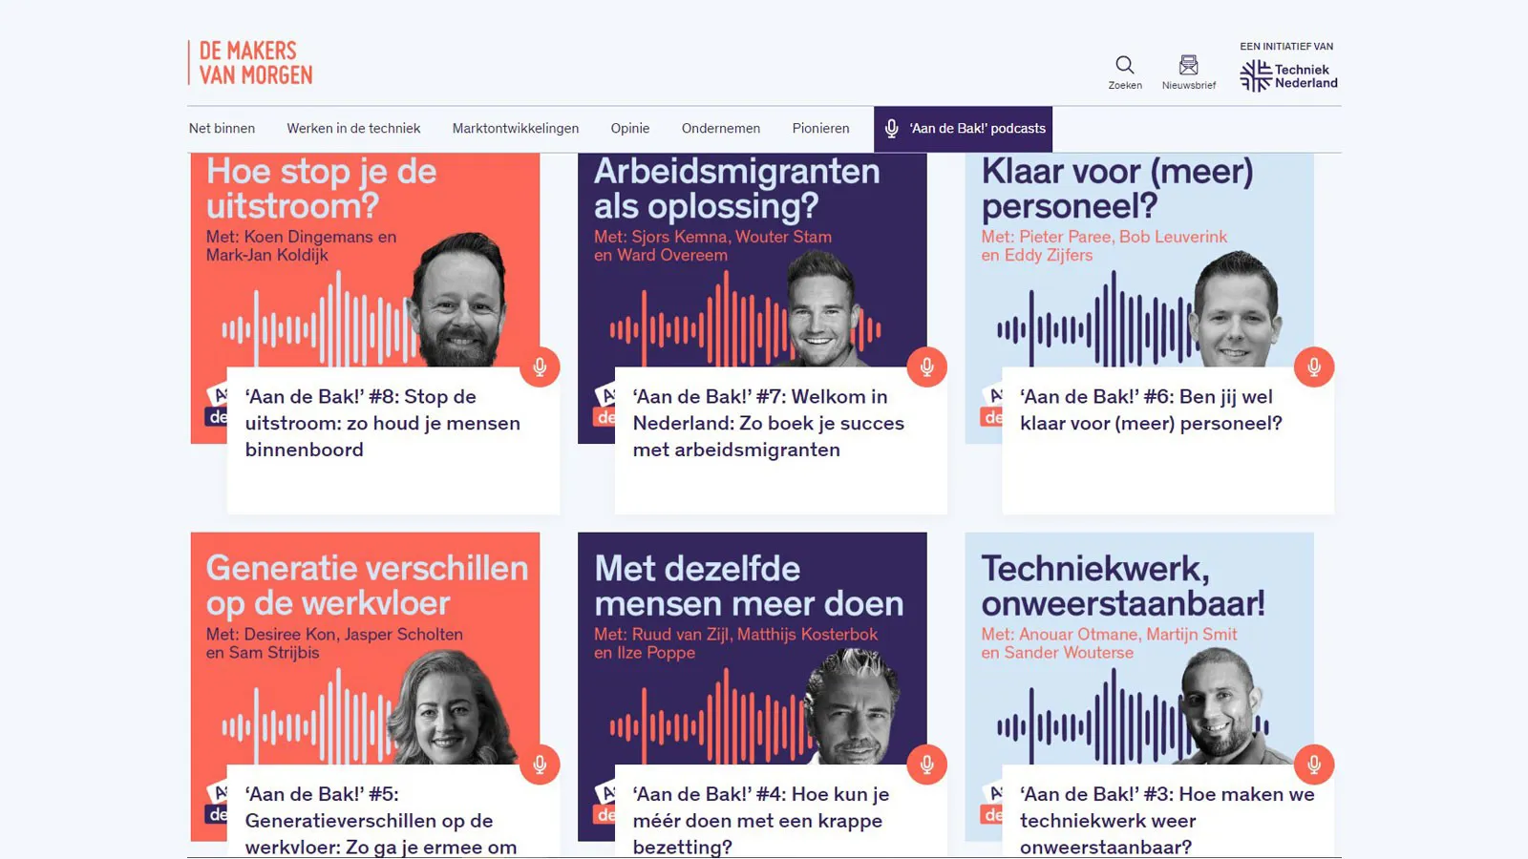Viewport: 1528px width, 859px height.
Task: Go to Werken in de techniek
Action: [353, 128]
